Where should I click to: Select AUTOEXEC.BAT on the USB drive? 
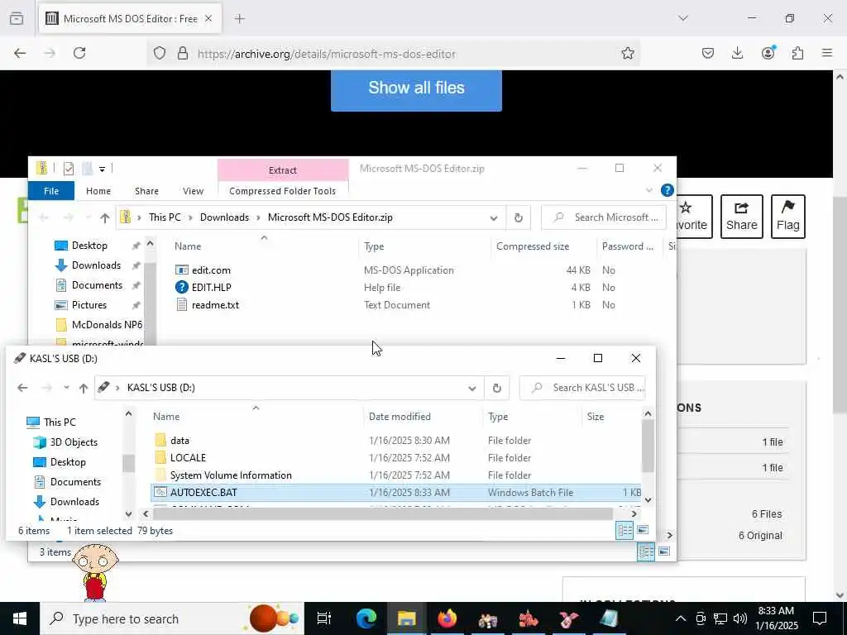(396, 493)
